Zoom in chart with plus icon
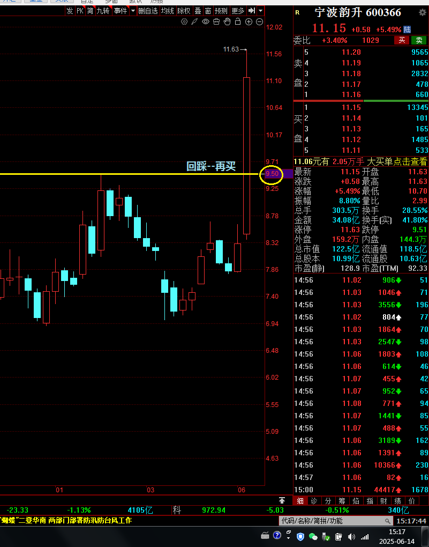This screenshot has width=429, height=547. (x=249, y=21)
